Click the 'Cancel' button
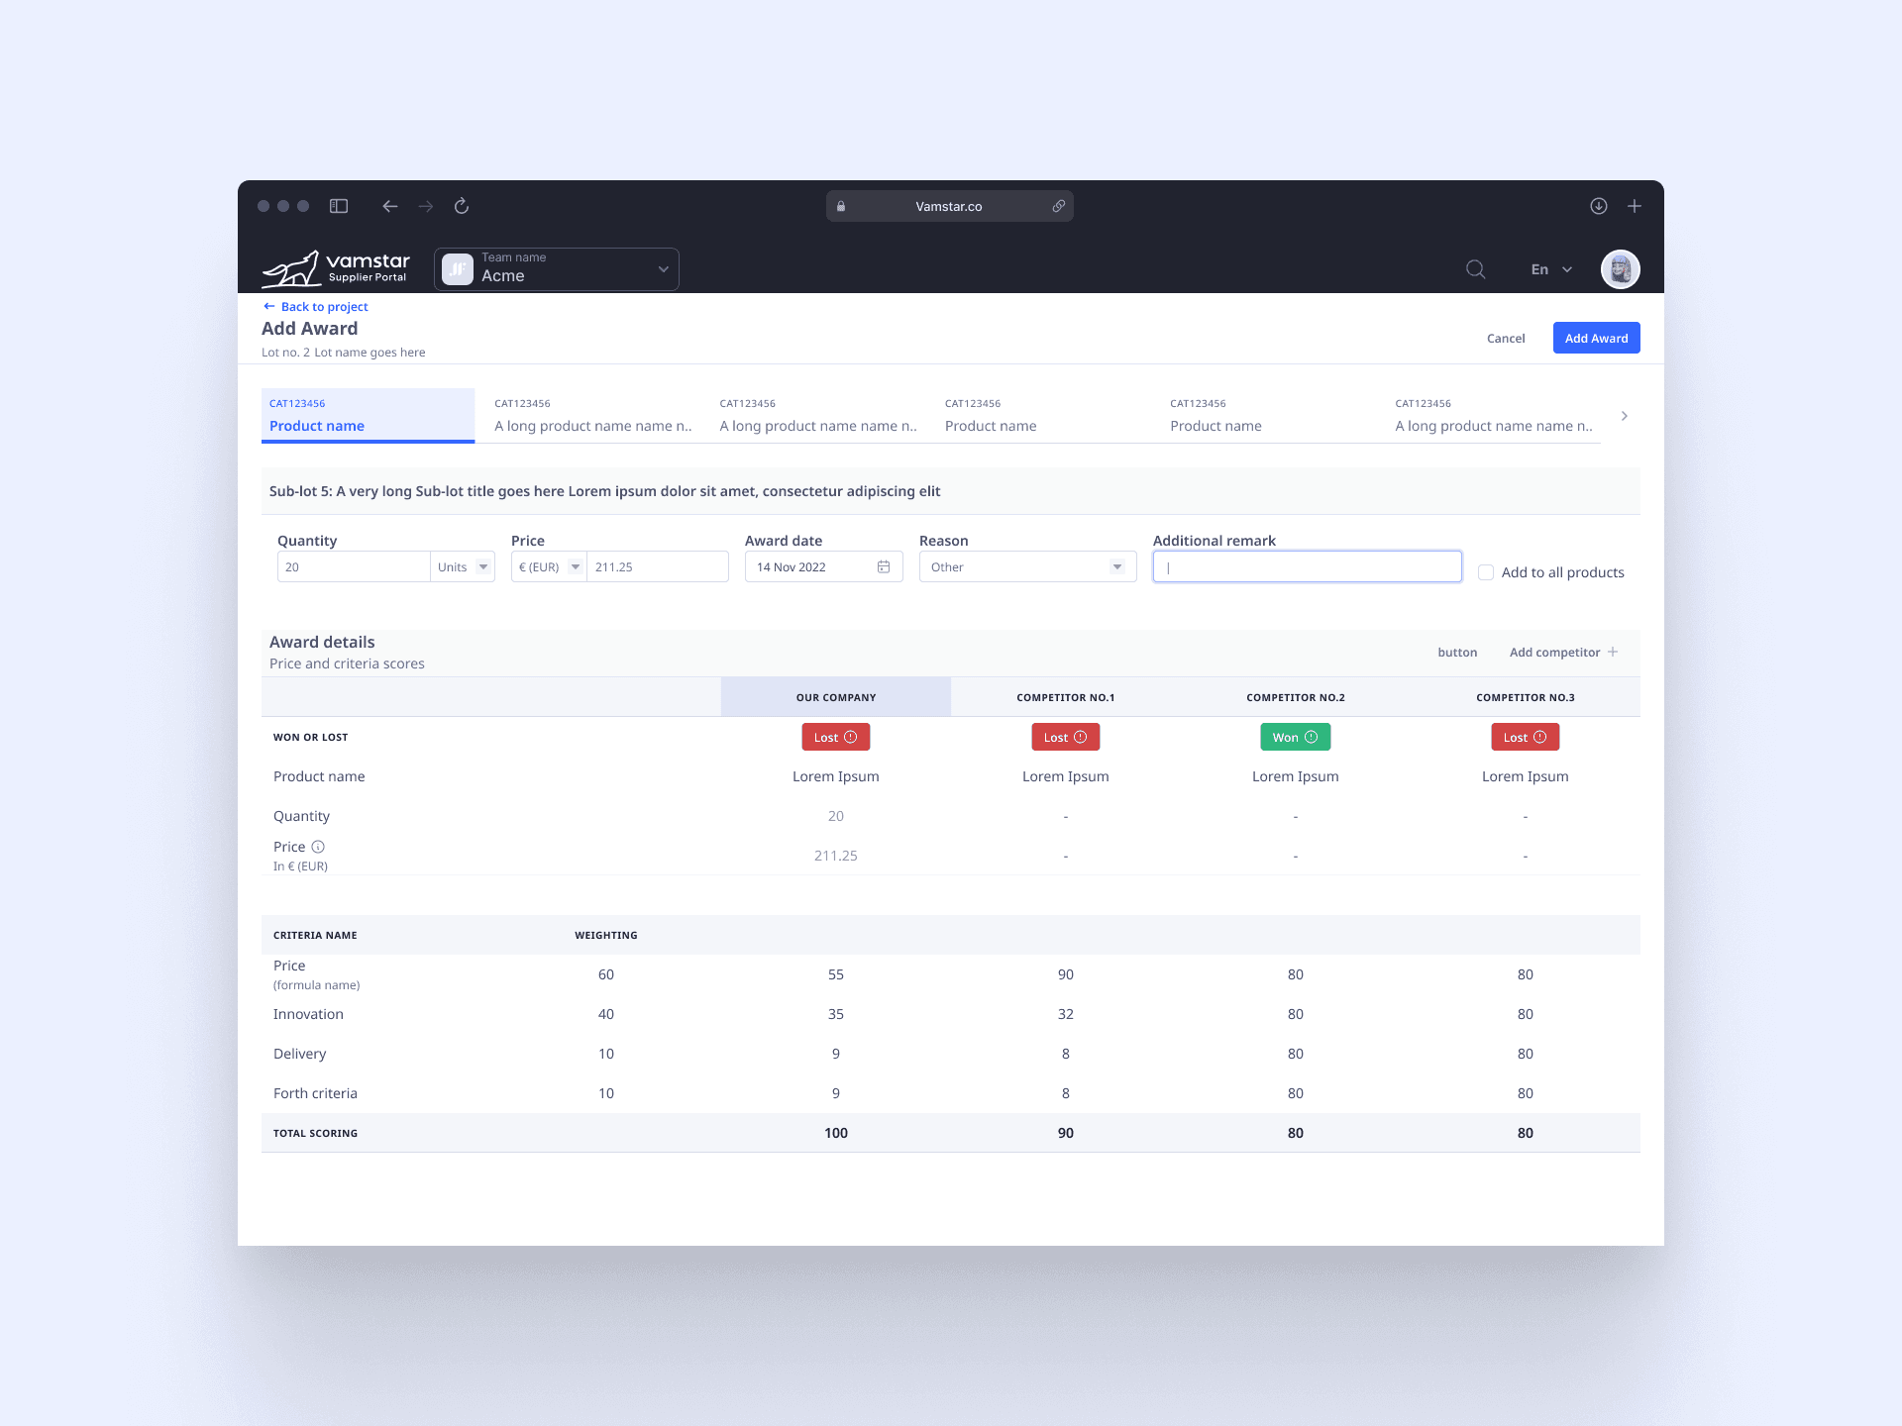This screenshot has width=1902, height=1426. (x=1505, y=337)
